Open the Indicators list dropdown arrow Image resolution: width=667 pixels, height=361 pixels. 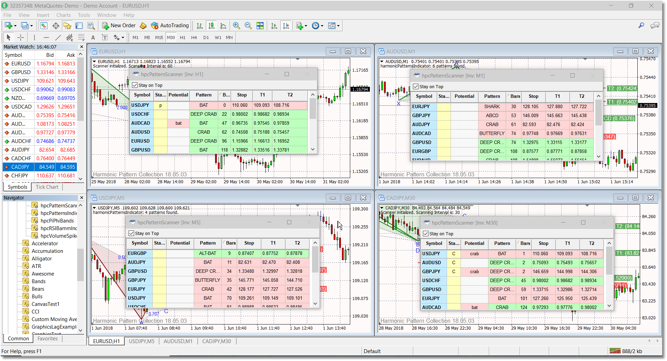306,26
